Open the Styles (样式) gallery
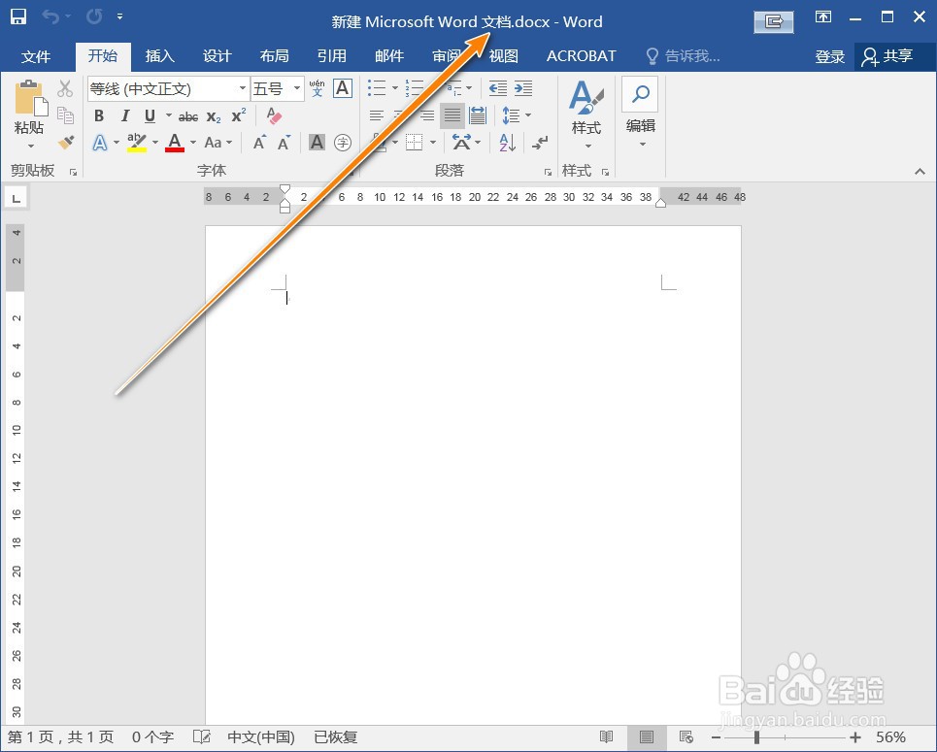The height and width of the screenshot is (752, 937). point(586,114)
